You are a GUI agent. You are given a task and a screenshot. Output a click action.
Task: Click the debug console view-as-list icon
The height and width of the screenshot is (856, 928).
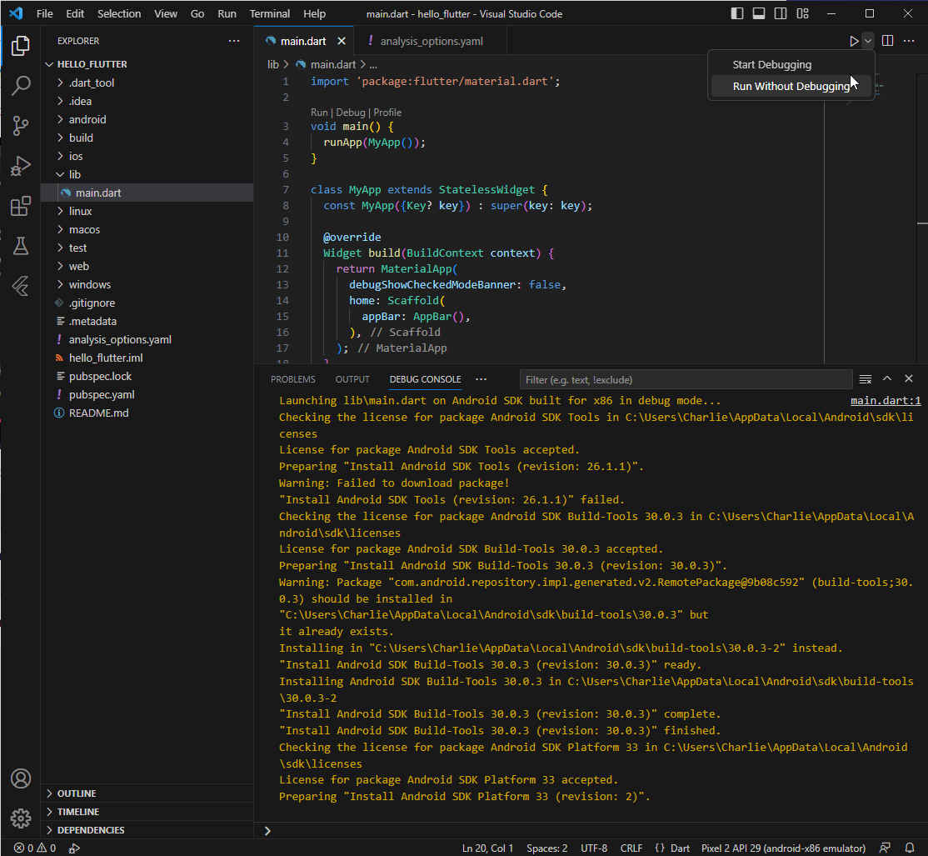pyautogui.click(x=866, y=379)
